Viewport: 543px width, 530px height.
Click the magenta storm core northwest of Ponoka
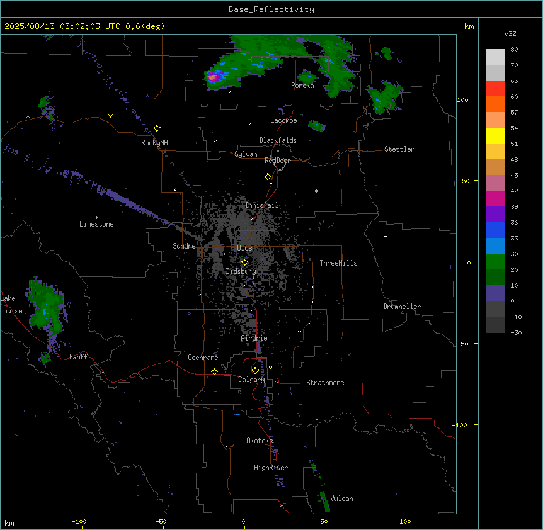[213, 77]
